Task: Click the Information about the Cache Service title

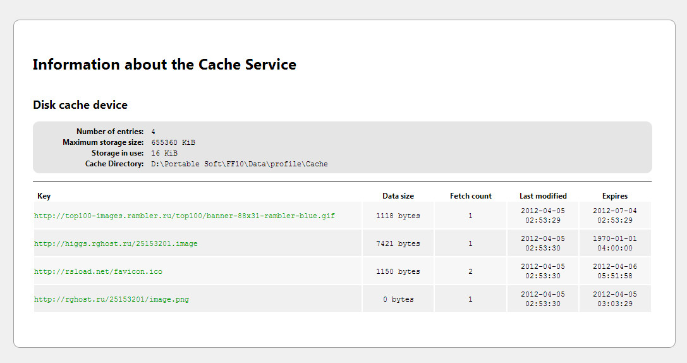Action: [164, 65]
